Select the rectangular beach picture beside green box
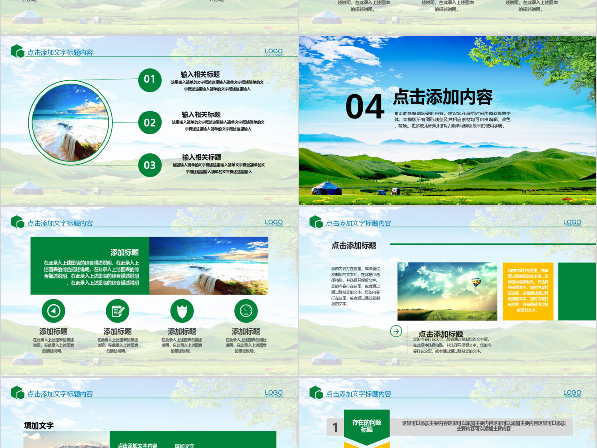The height and width of the screenshot is (448, 597). [208, 266]
